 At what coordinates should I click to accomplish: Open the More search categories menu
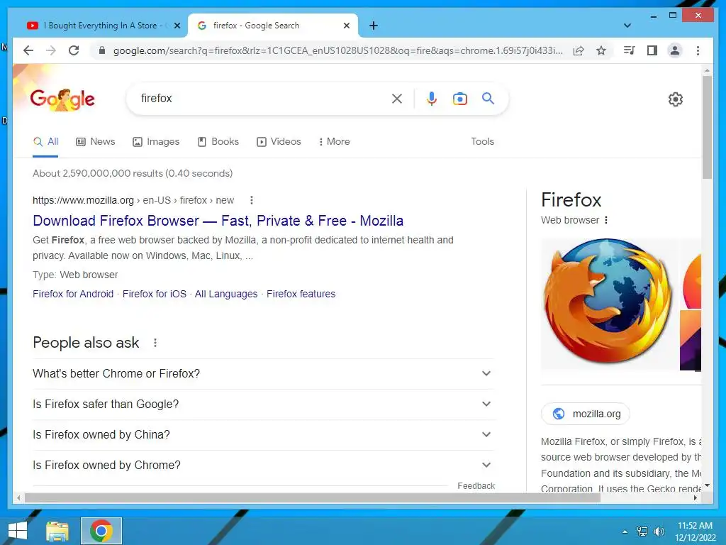[334, 141]
